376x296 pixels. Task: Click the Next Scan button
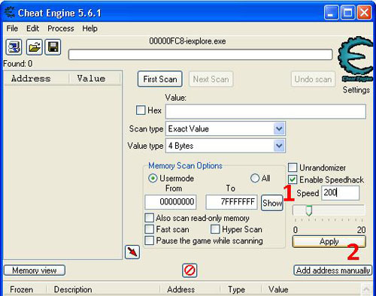pos(211,79)
